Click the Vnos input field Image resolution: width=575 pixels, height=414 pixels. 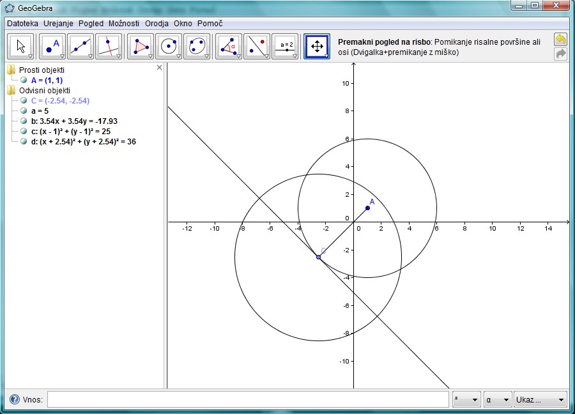(248, 400)
